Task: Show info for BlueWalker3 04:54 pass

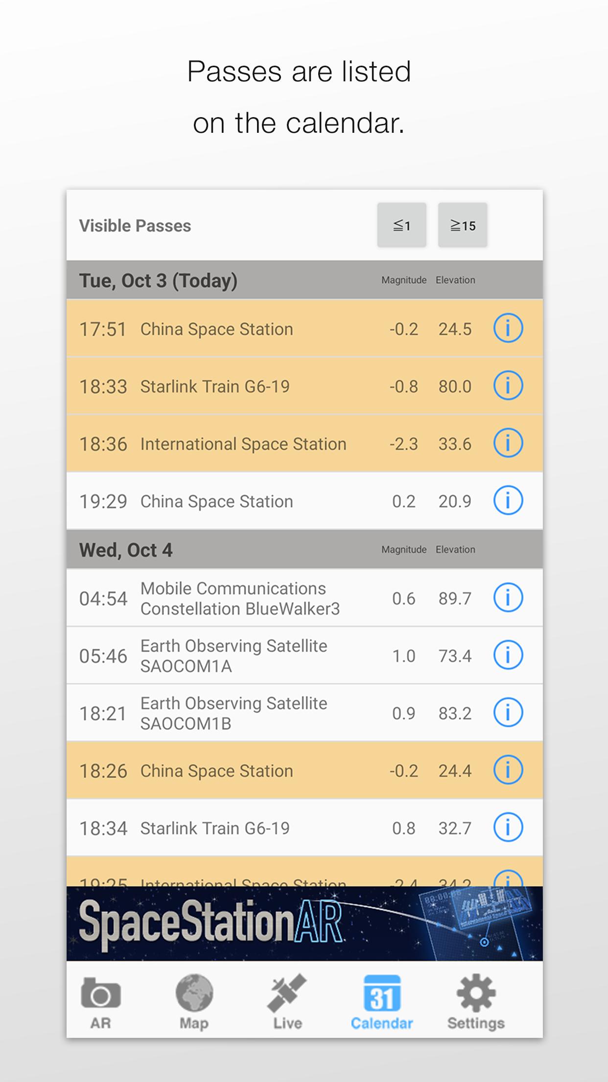Action: point(508,597)
